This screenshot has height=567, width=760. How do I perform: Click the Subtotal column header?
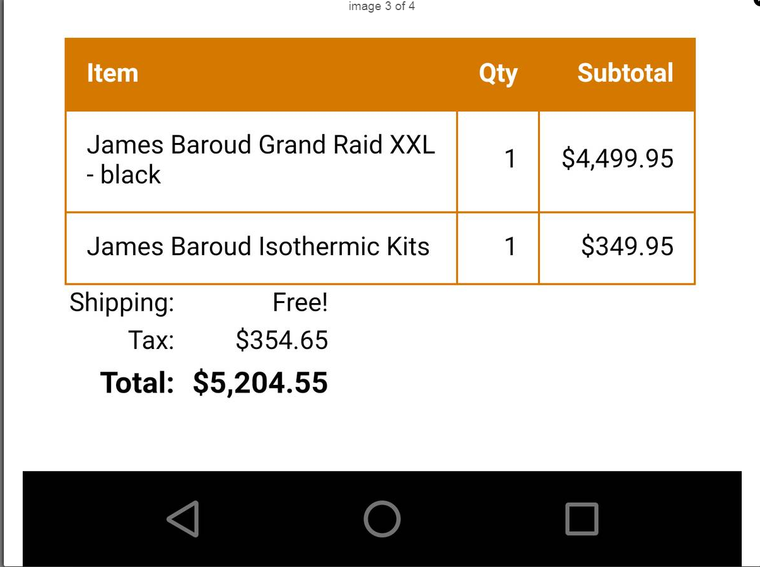click(625, 73)
